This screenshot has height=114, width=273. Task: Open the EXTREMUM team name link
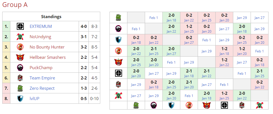coord(41,26)
